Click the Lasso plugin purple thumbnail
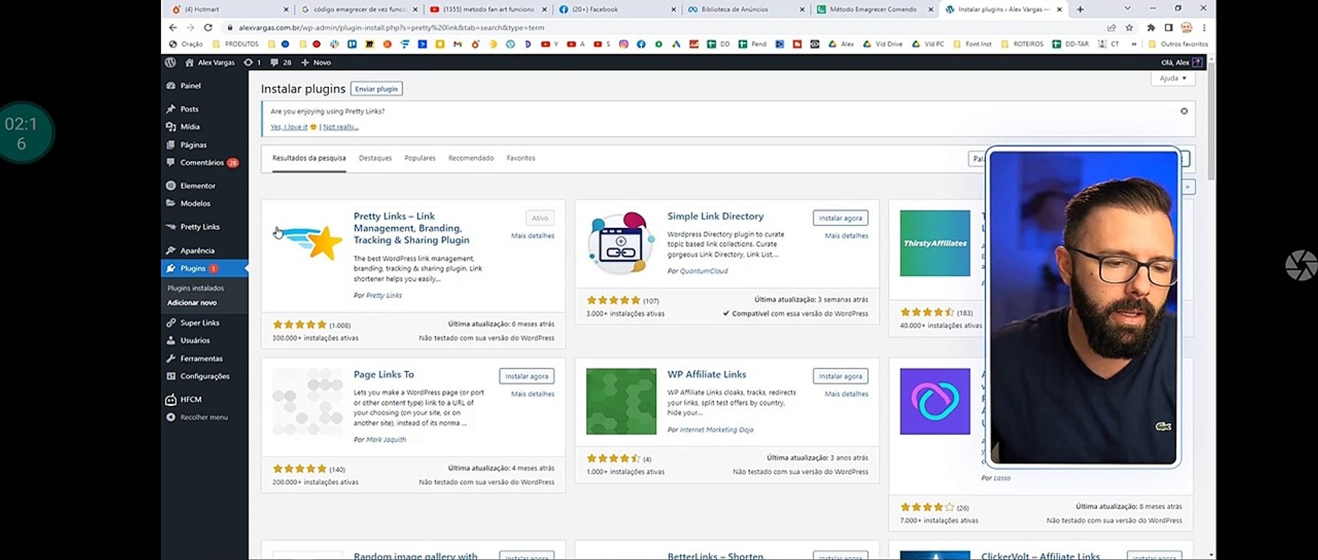 point(935,401)
